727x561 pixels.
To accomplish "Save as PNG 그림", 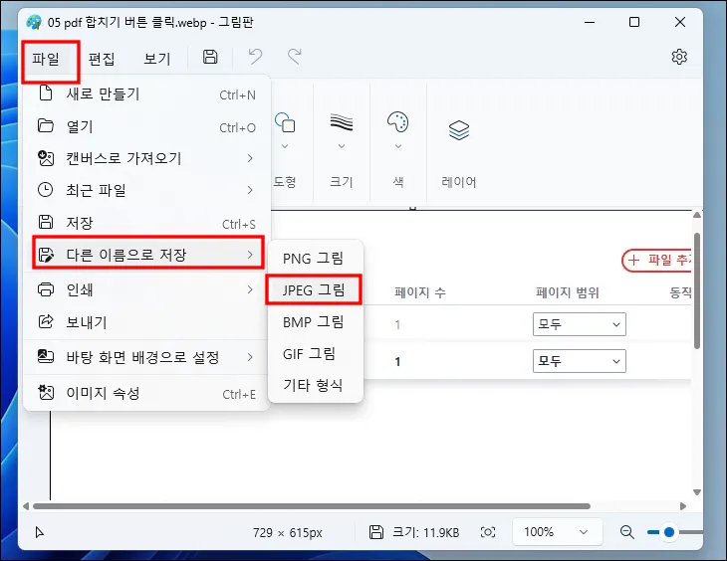I will click(x=315, y=259).
